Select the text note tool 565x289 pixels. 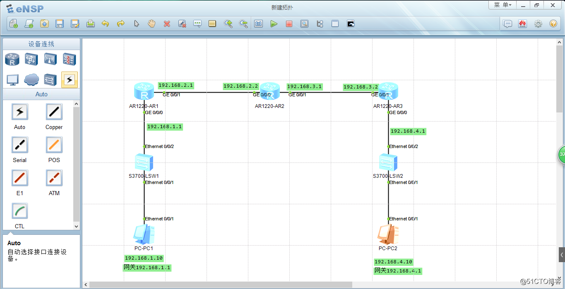click(x=197, y=24)
